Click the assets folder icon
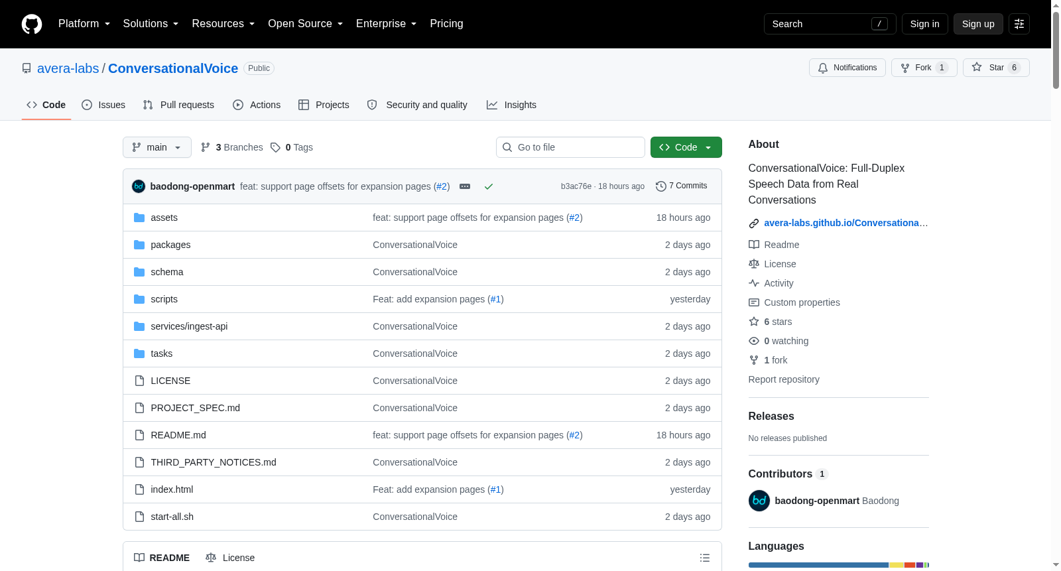Viewport: 1061px width, 571px height. point(139,218)
